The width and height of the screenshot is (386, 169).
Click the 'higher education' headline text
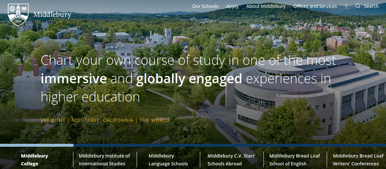(x=90, y=97)
